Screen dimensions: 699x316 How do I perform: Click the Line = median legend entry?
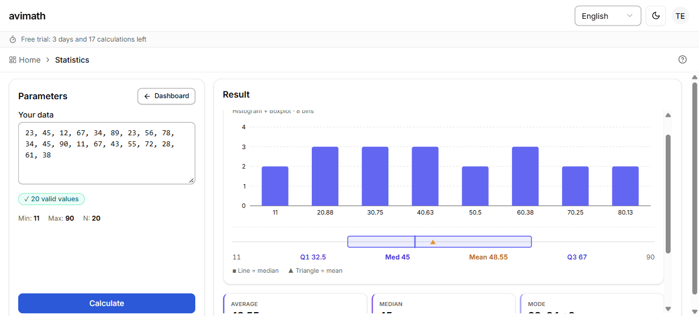coord(257,271)
